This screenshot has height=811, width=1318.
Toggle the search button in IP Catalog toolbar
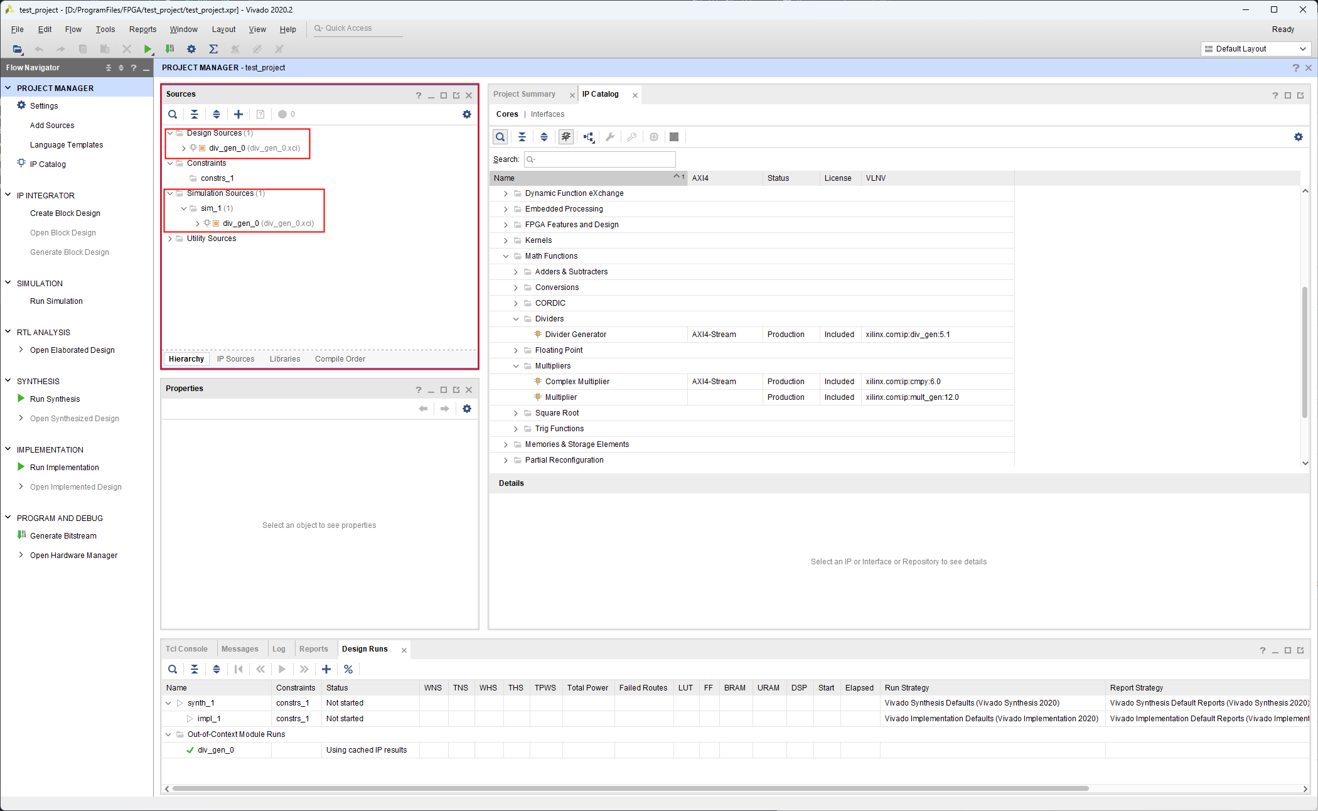click(500, 137)
